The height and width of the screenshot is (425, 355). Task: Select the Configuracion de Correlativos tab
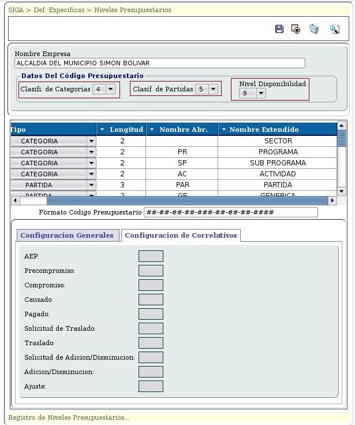tap(181, 235)
